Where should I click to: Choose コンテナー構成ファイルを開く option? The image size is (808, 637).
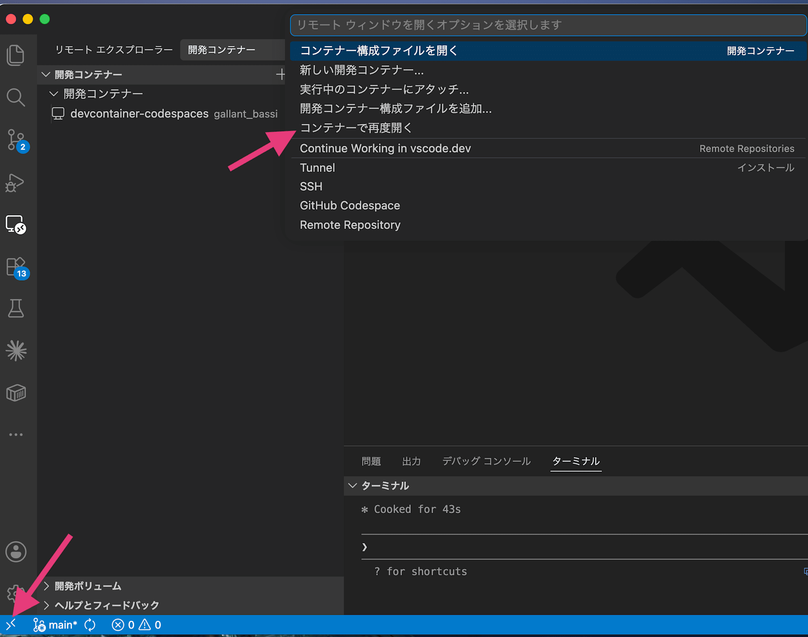(548, 51)
